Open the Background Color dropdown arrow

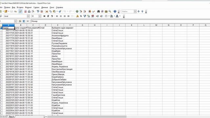pyautogui.click(x=115, y=16)
